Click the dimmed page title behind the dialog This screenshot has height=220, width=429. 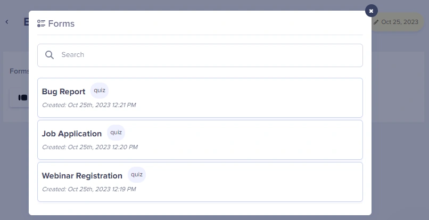(x=26, y=22)
